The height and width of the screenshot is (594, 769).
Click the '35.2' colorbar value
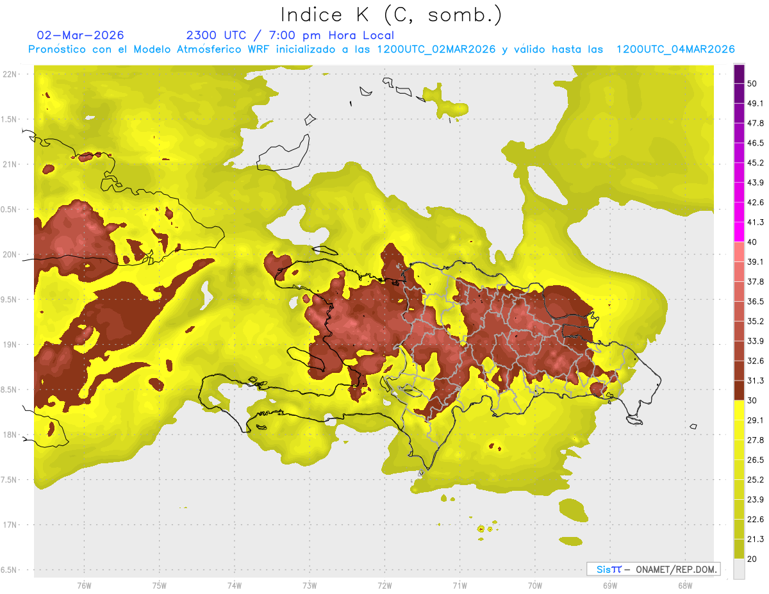[x=756, y=321]
